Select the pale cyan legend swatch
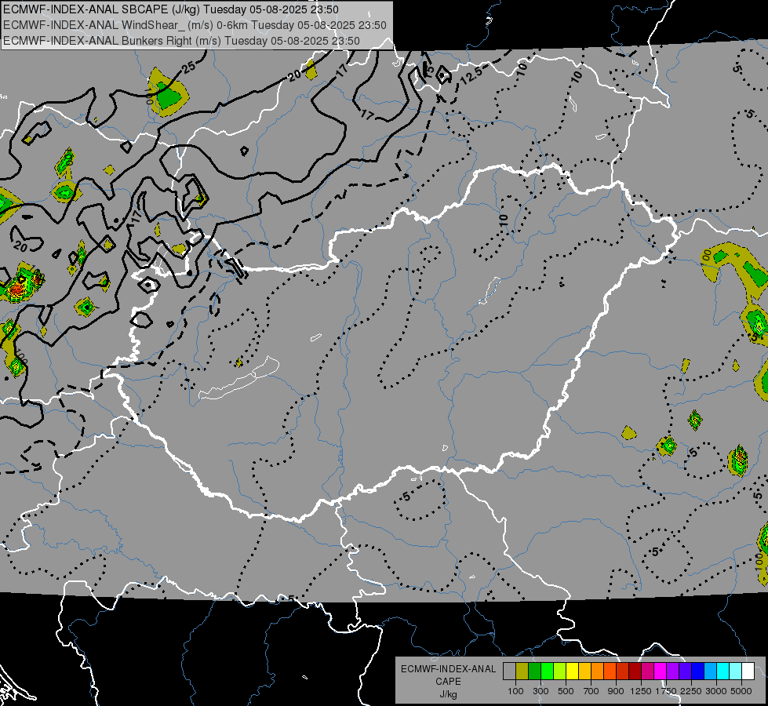Viewport: 768px width, 706px height. (736, 671)
